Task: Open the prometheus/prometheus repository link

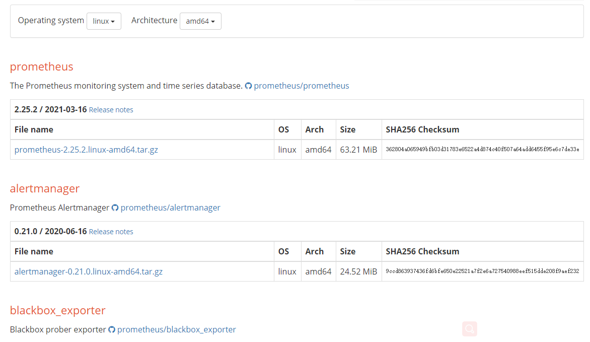Action: pyautogui.click(x=302, y=86)
